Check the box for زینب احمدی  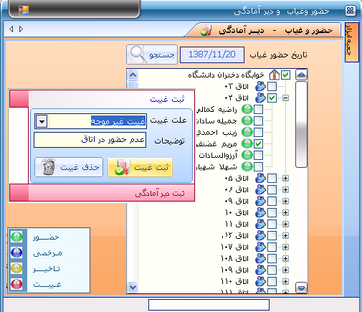point(258,132)
